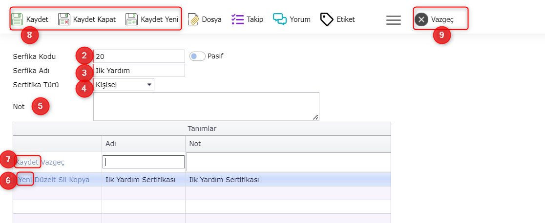Click the Sil link in the grid

click(x=62, y=180)
